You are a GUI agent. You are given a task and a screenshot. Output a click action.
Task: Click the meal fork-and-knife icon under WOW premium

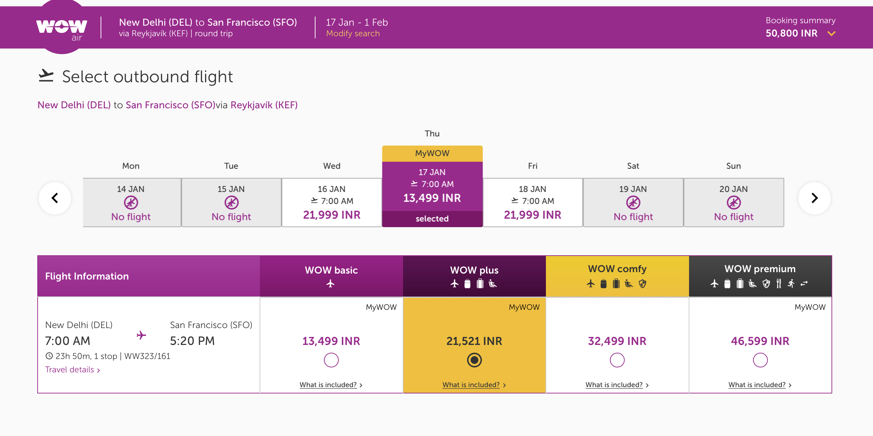779,283
